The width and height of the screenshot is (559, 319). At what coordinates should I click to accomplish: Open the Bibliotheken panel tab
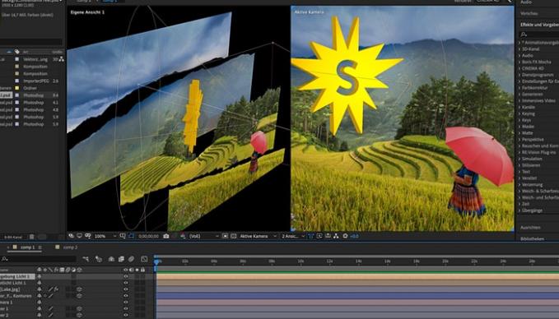533,238
